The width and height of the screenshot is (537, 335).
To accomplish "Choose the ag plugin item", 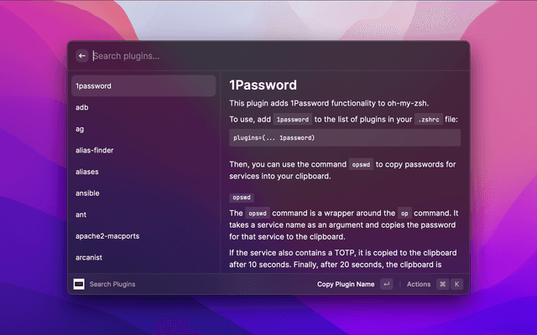I will pyautogui.click(x=143, y=129).
